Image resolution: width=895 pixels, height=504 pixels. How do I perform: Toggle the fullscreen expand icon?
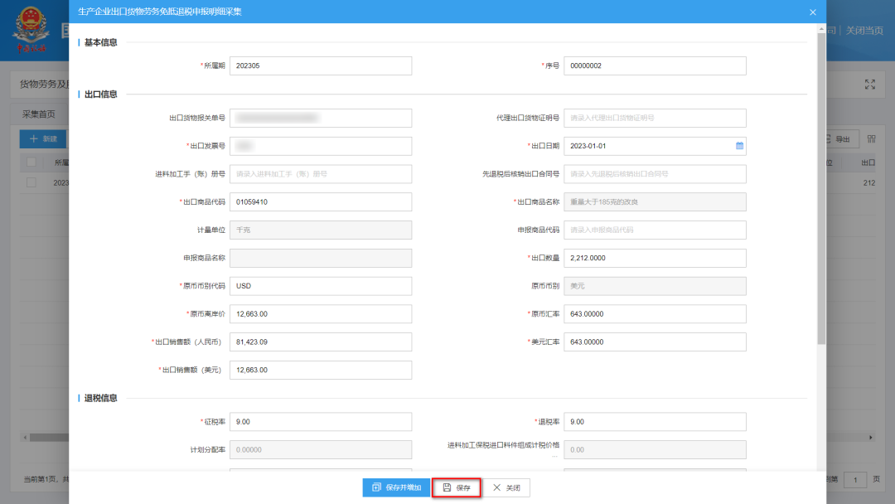coord(869,84)
